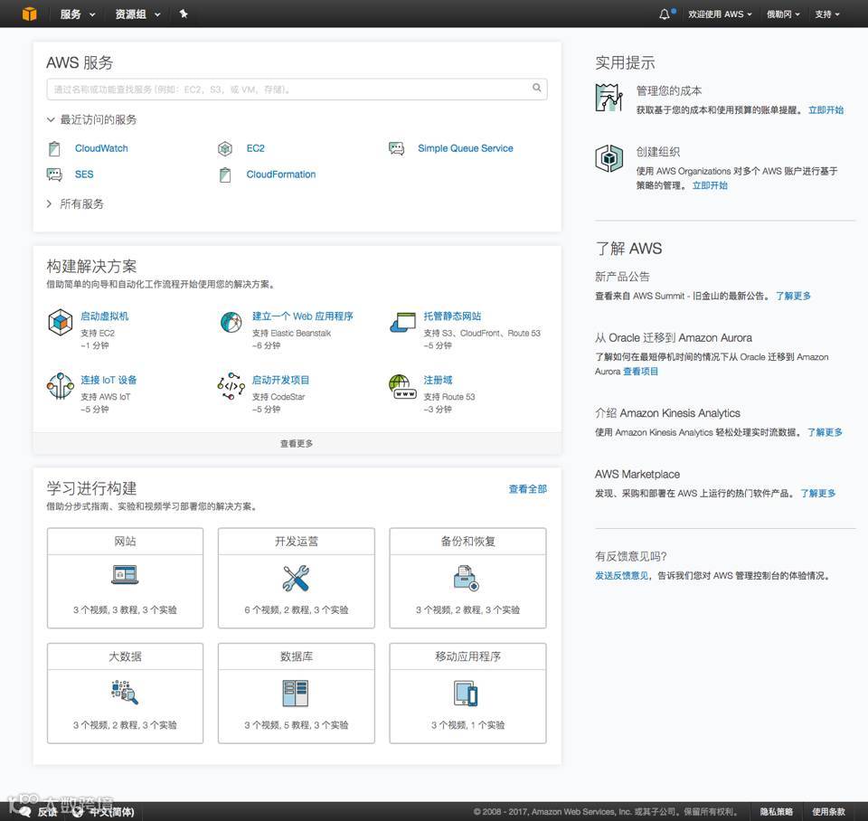The width and height of the screenshot is (868, 821).
Task: Open the Simple Queue Service link
Action: tap(466, 148)
